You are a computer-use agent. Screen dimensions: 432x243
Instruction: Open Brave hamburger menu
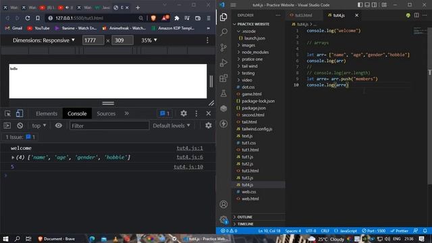tap(209, 18)
